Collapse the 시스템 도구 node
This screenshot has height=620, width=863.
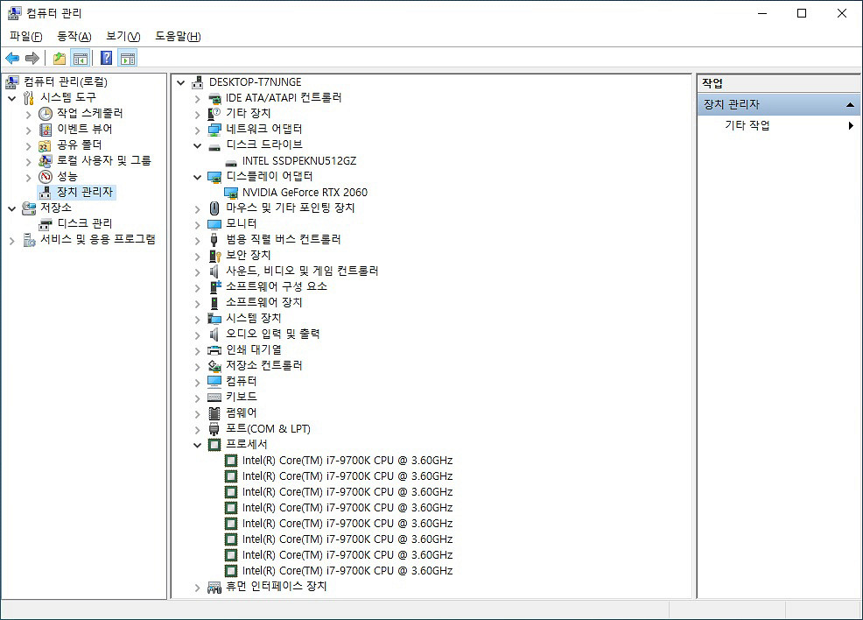(x=12, y=99)
